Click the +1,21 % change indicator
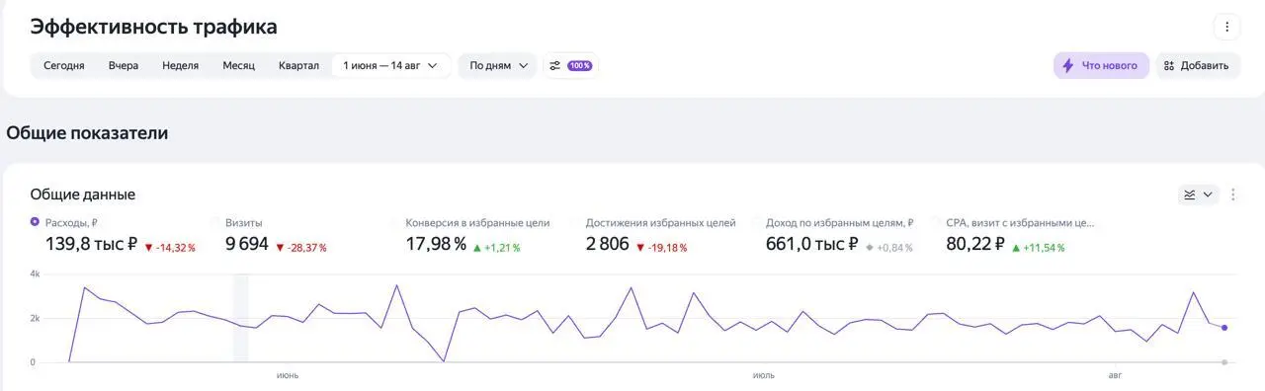The width and height of the screenshot is (1265, 391). click(x=498, y=248)
